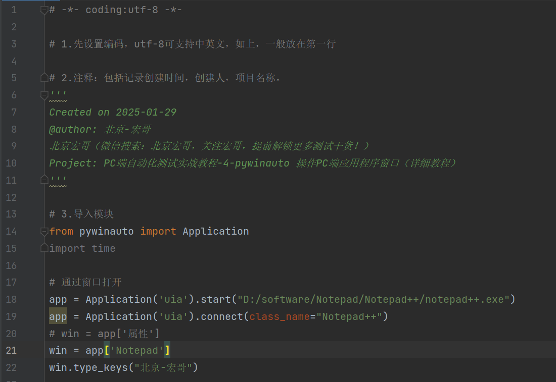
Task: Click the type_keys method call
Action: (x=100, y=367)
